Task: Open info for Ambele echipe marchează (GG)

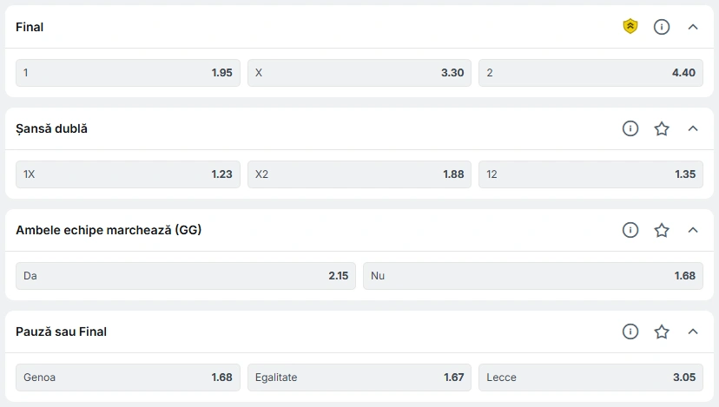Action: [630, 230]
